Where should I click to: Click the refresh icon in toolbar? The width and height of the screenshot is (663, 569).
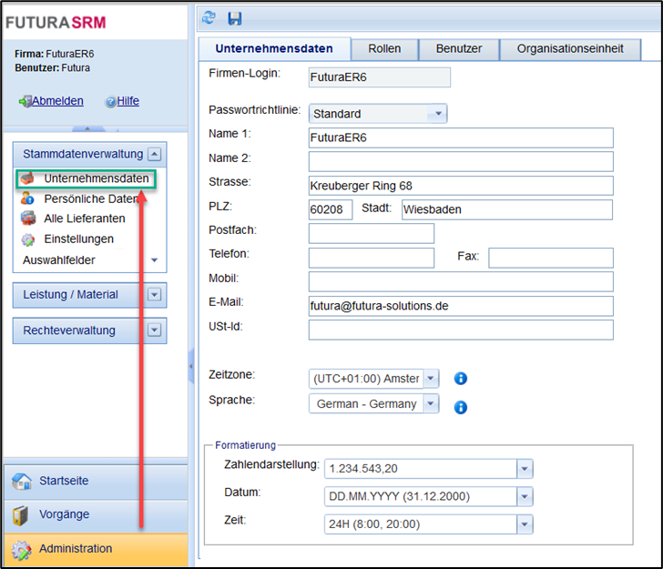(x=209, y=17)
